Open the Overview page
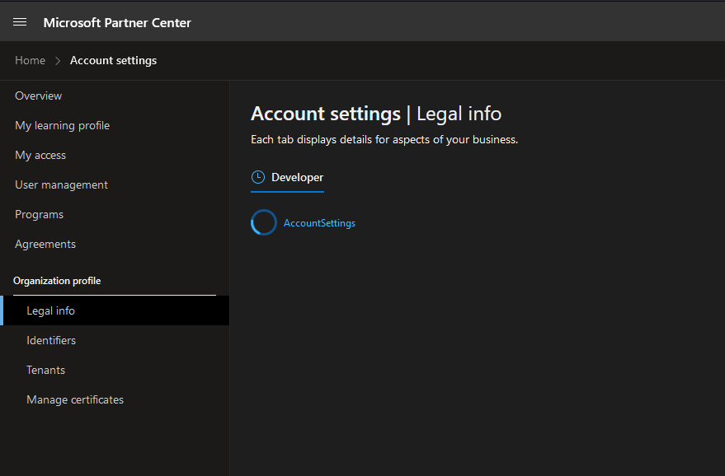 pos(38,96)
